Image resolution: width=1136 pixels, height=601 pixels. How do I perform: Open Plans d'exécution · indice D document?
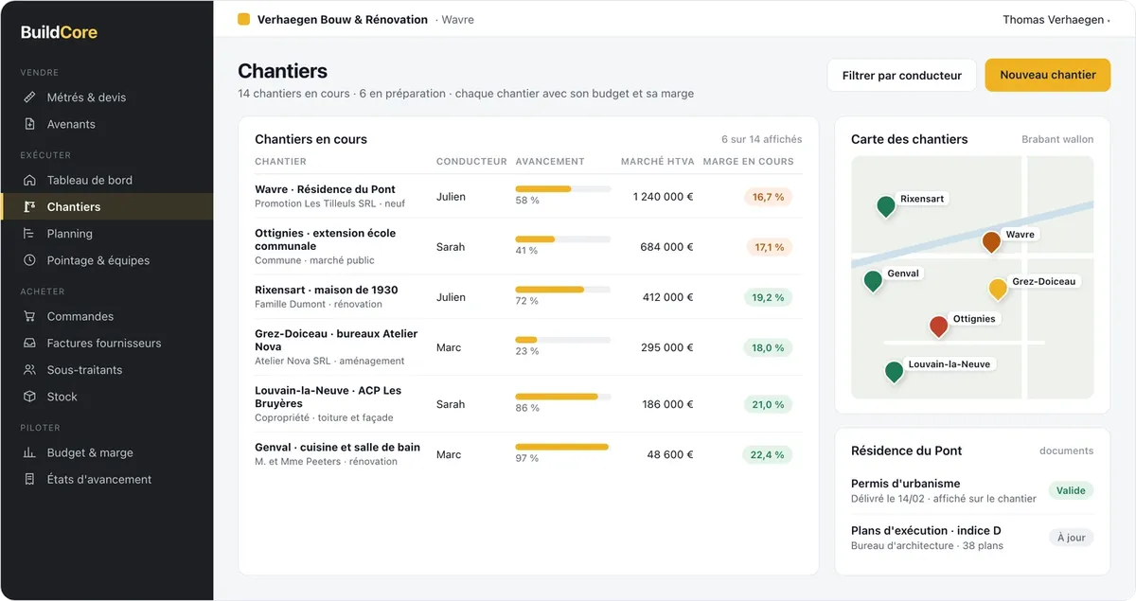tap(972, 538)
